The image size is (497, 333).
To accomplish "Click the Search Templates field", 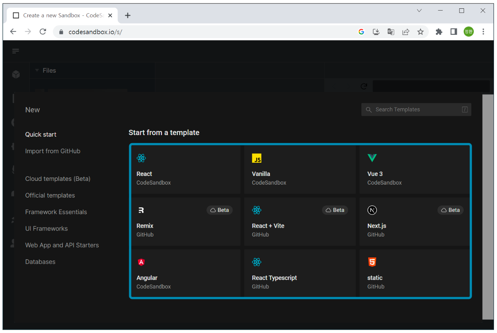I will [416, 109].
